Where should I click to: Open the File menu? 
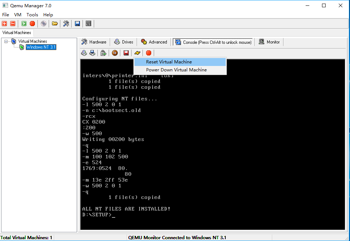tap(5, 15)
